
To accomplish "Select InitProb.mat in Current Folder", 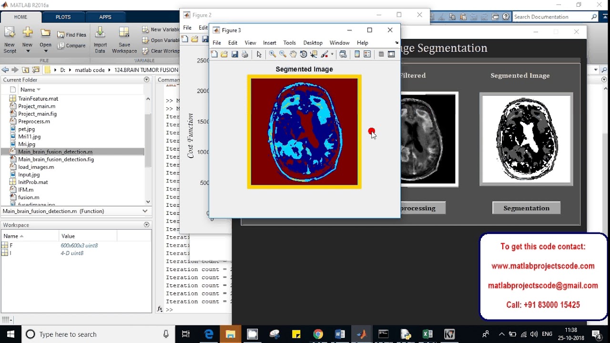I will 33,182.
